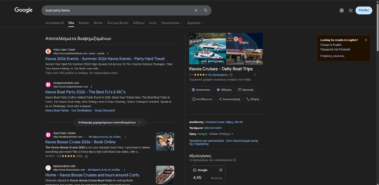Expand the Εργαλεία tools dropdown
379x185 pixels.
(195, 23)
